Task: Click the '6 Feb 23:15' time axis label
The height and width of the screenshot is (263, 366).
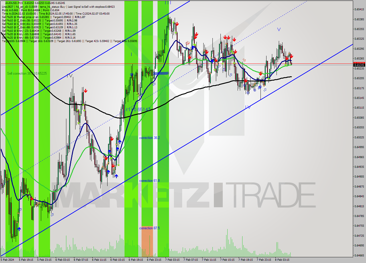Action: point(154,260)
